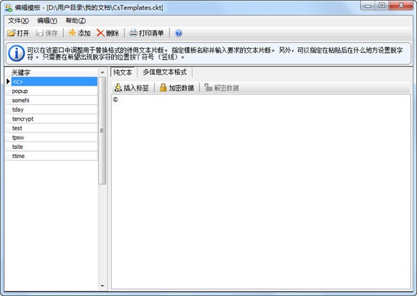The width and height of the screenshot is (417, 296).
Task: Select the tsite keyword row
Action: [x=54, y=147]
